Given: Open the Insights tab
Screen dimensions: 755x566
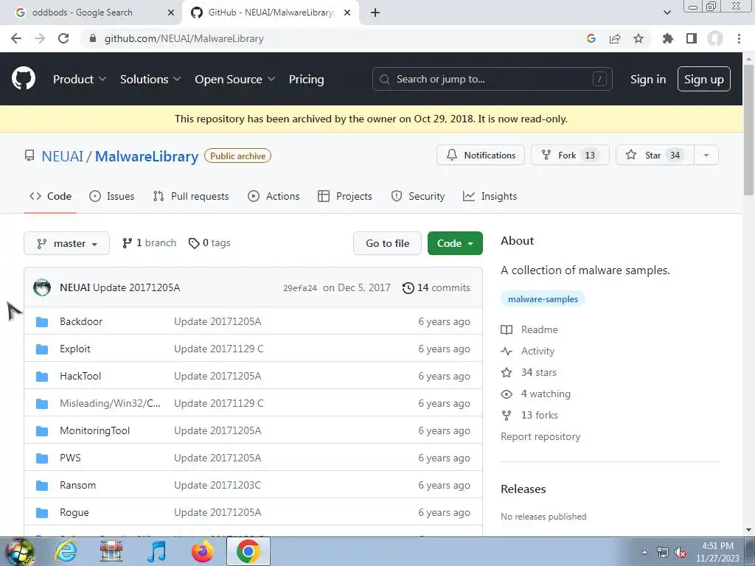Looking at the screenshot, I should (490, 196).
